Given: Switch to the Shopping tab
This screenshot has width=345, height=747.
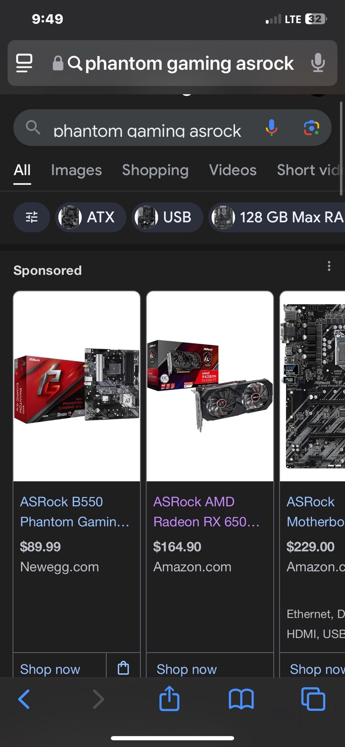Looking at the screenshot, I should point(155,170).
